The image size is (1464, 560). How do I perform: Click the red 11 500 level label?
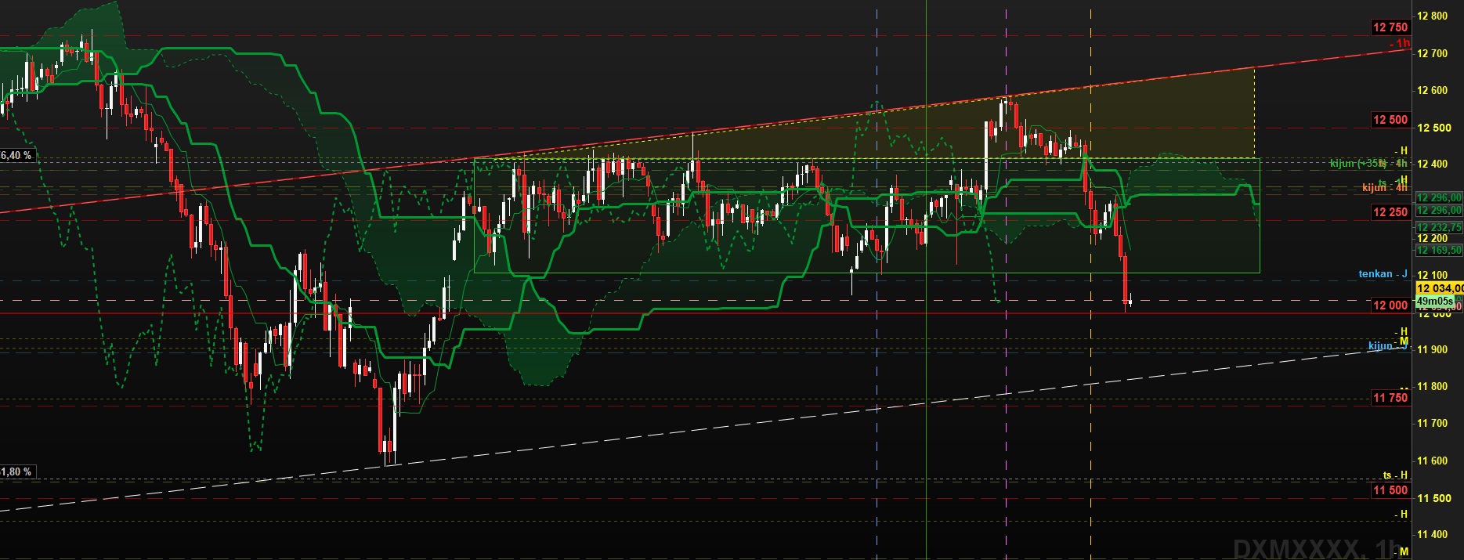click(x=1390, y=490)
